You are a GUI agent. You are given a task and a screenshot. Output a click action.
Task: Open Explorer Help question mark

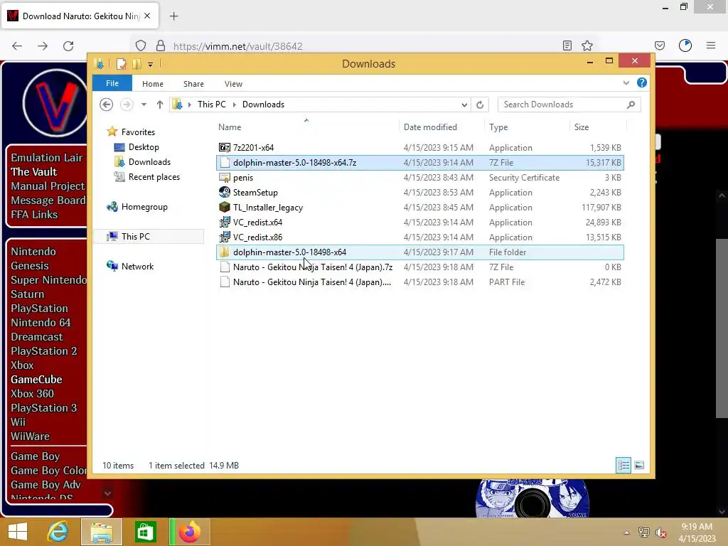(x=642, y=82)
